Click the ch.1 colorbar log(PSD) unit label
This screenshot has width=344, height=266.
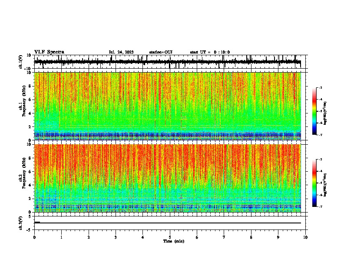(325, 113)
